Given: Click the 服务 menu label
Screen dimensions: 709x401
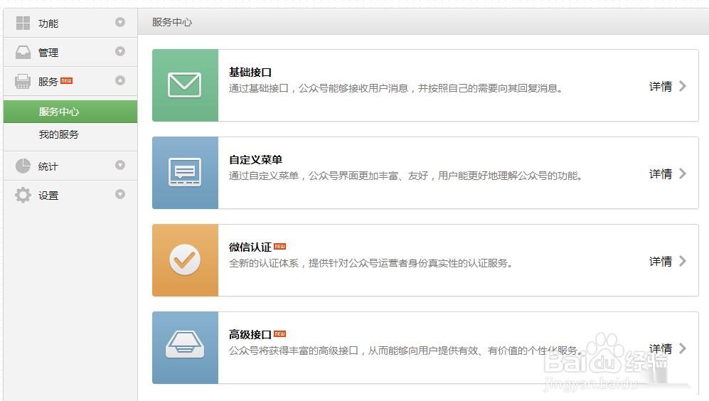Looking at the screenshot, I should coord(48,82).
